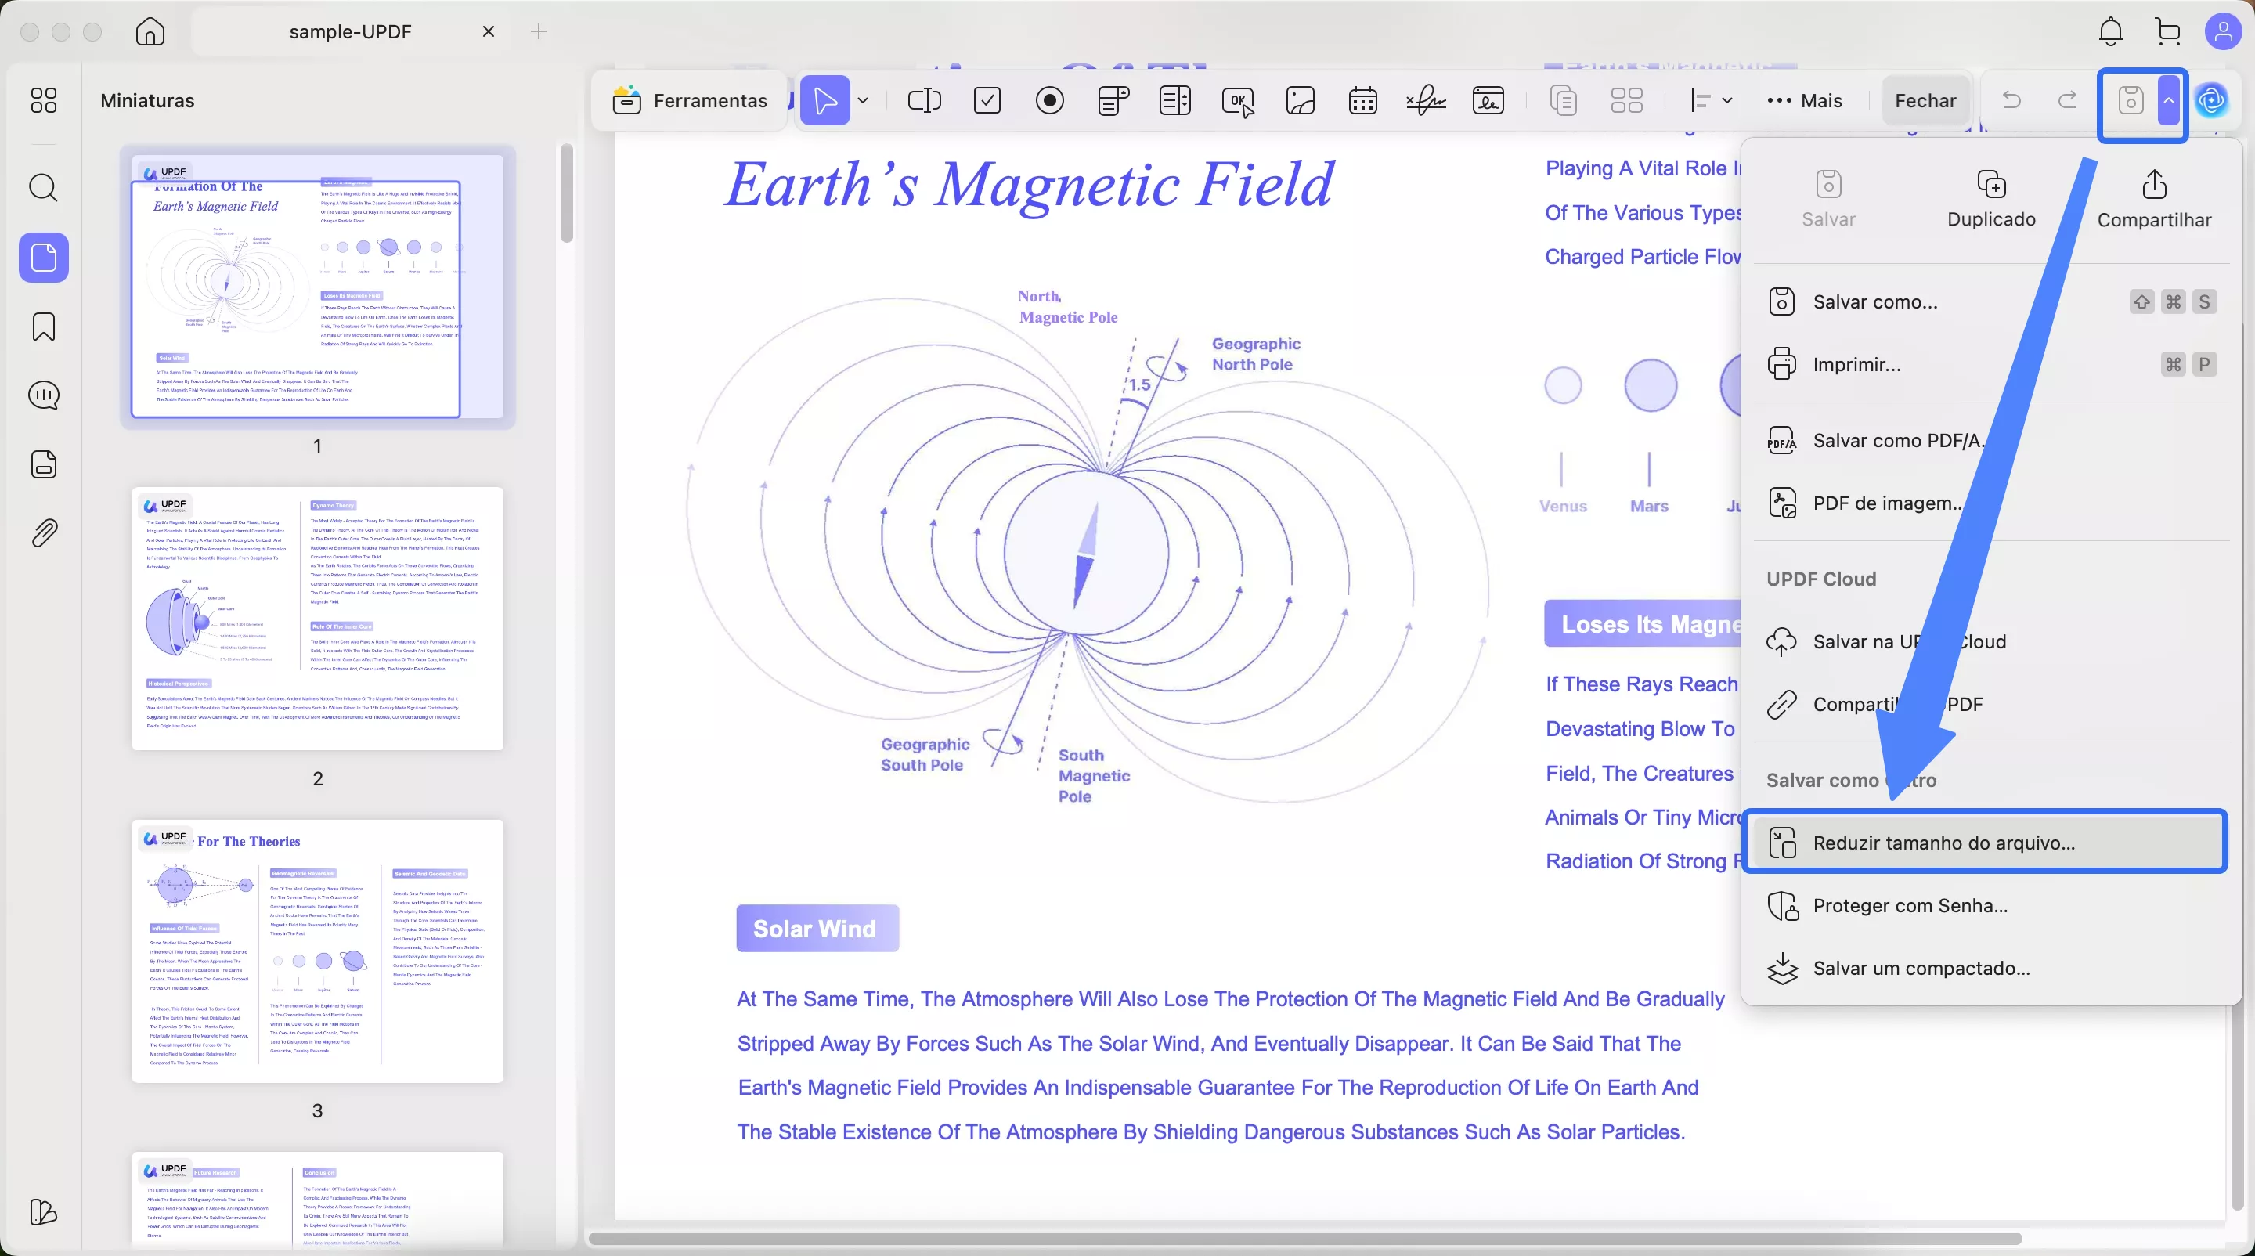Collapse the save options arrow
Screen dimensions: 2255x1256
2168,101
